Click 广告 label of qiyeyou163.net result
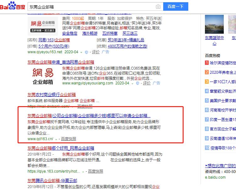The height and width of the screenshot is (189, 236). (105, 52)
